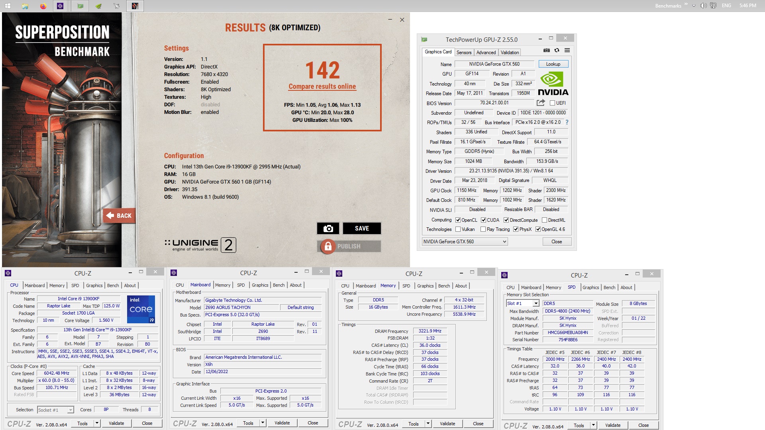Click the Lookup button in GPU-Z
The height and width of the screenshot is (430, 765).
coord(553,64)
